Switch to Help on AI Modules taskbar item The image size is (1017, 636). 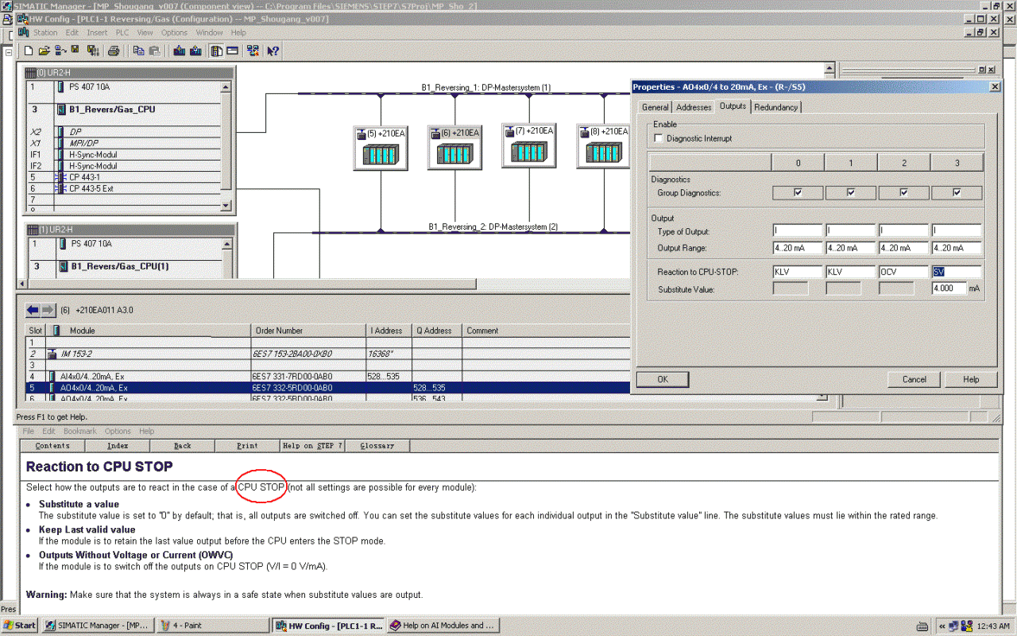[443, 625]
